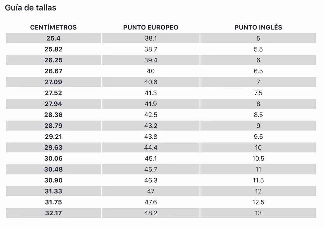Image resolution: width=324 pixels, height=228 pixels.
Task: Click English size 7.5 cell
Action: point(258,93)
